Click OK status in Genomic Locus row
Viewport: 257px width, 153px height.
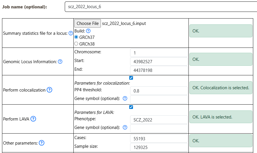click(x=221, y=59)
